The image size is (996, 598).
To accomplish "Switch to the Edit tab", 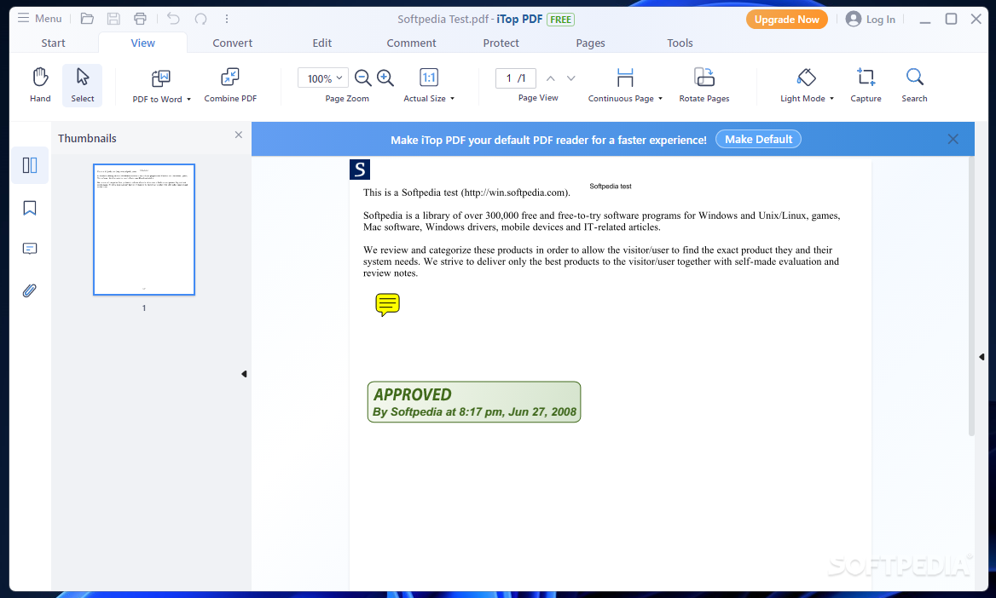I will tap(322, 43).
